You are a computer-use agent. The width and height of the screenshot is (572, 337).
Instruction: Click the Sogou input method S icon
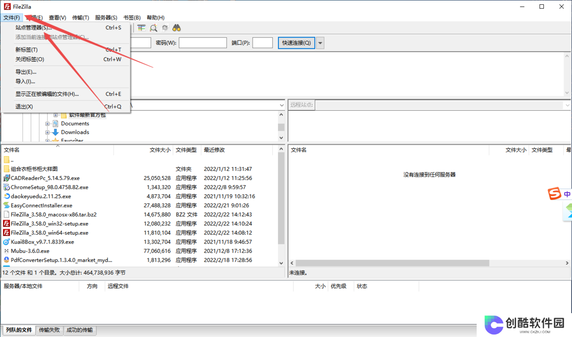coord(554,194)
